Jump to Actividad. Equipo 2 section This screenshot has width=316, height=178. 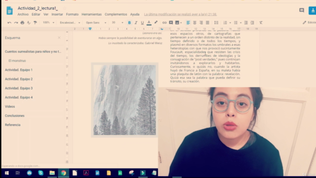click(19, 79)
